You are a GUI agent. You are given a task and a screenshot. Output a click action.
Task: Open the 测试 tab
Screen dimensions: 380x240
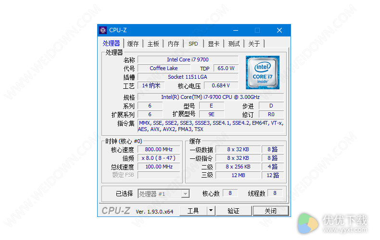234,44
